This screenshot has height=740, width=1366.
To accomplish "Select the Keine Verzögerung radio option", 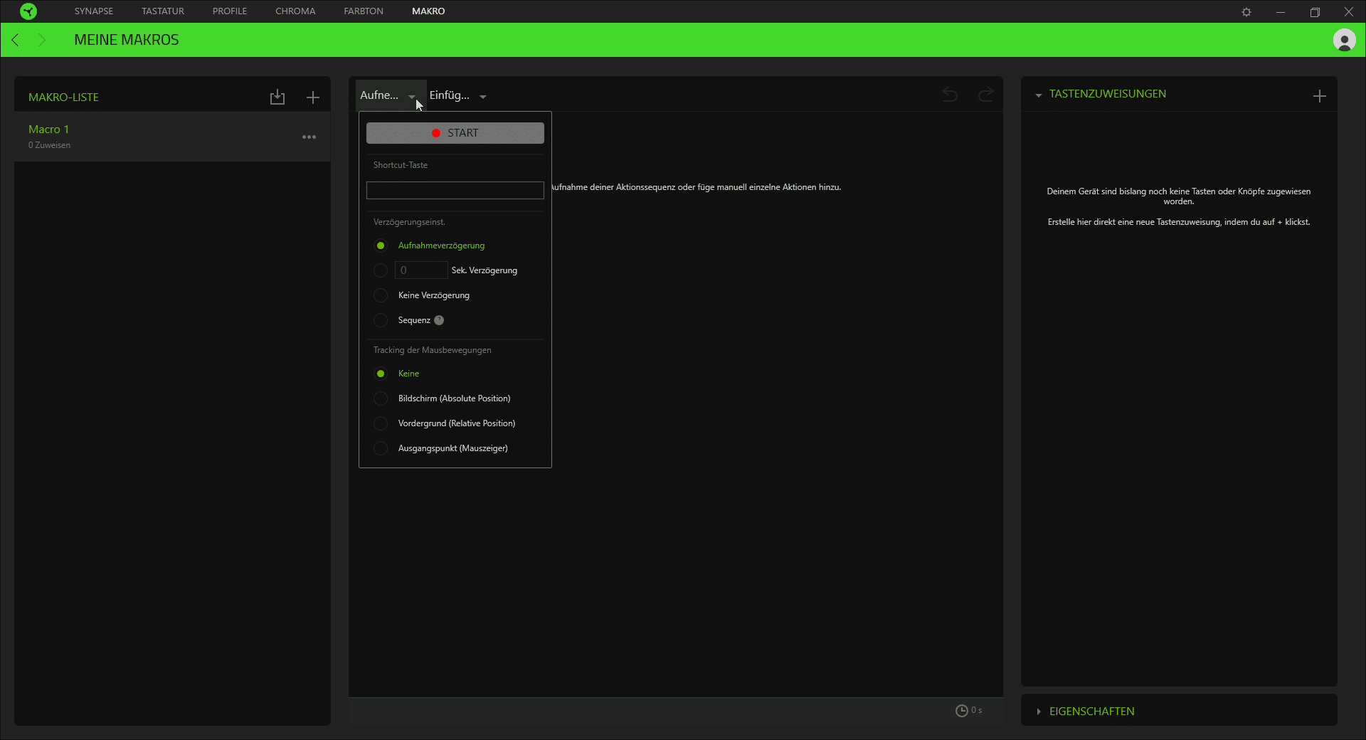I will coord(381,295).
